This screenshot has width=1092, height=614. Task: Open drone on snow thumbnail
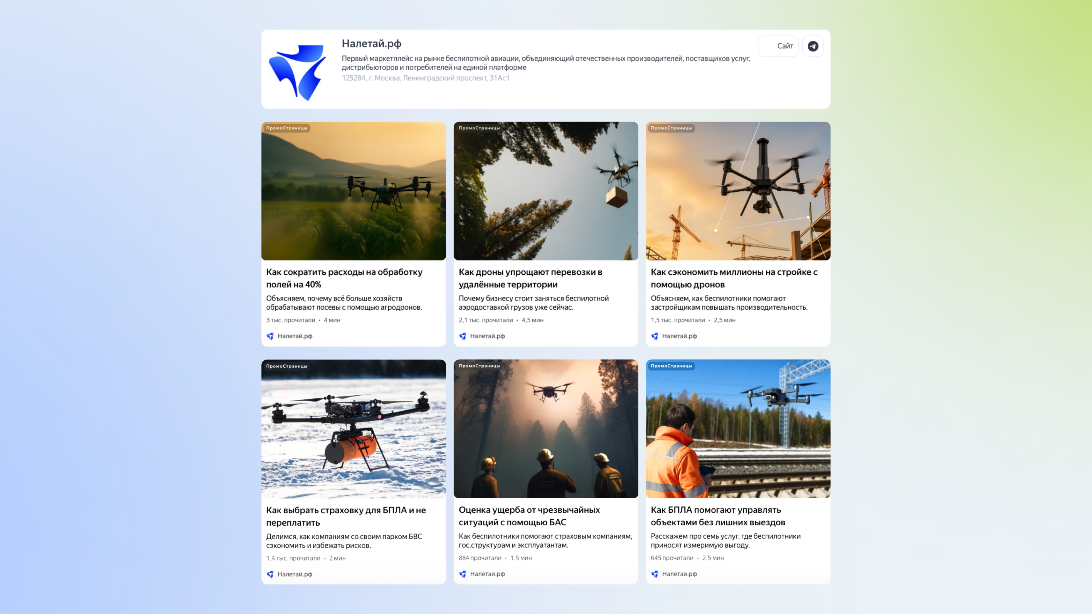point(353,428)
